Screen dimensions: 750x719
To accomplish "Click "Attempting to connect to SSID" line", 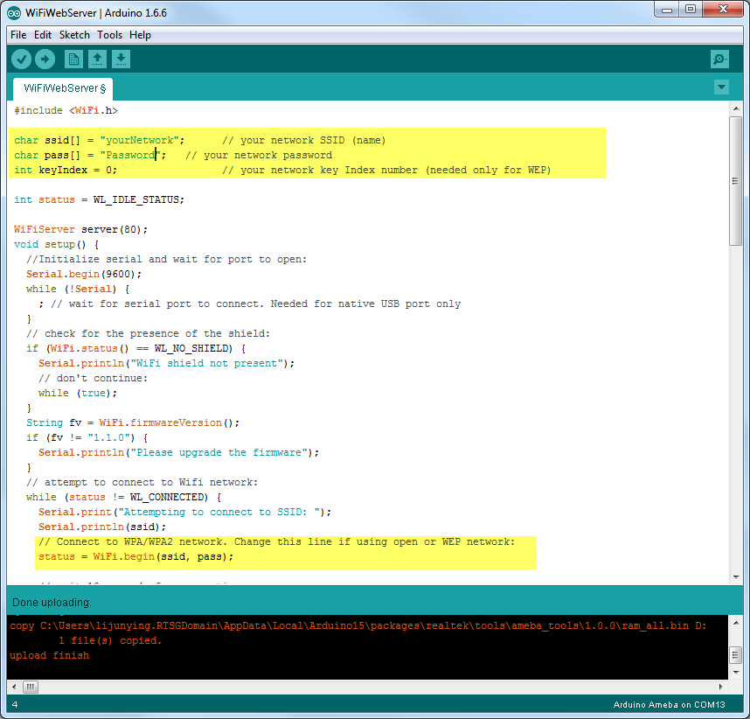I will [184, 512].
